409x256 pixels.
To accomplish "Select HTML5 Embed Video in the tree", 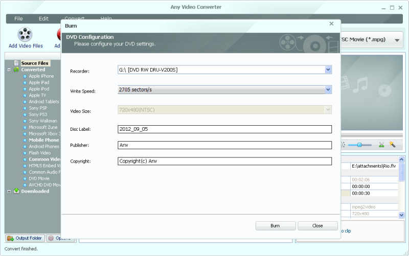I will (44, 166).
